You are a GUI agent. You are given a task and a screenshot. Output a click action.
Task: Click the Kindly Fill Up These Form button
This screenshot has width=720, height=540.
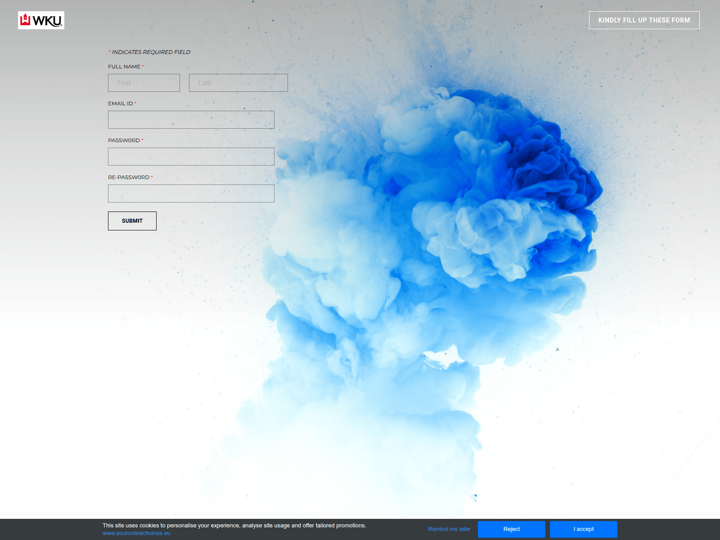click(644, 20)
